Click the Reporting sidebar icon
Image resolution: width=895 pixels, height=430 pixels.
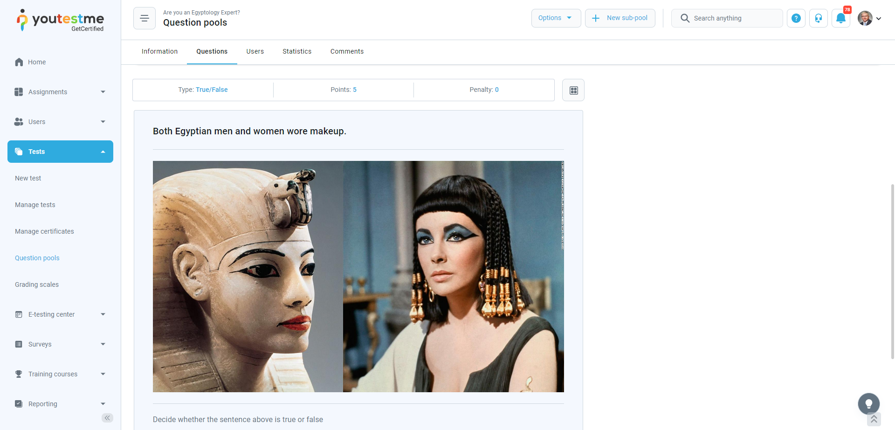click(19, 404)
